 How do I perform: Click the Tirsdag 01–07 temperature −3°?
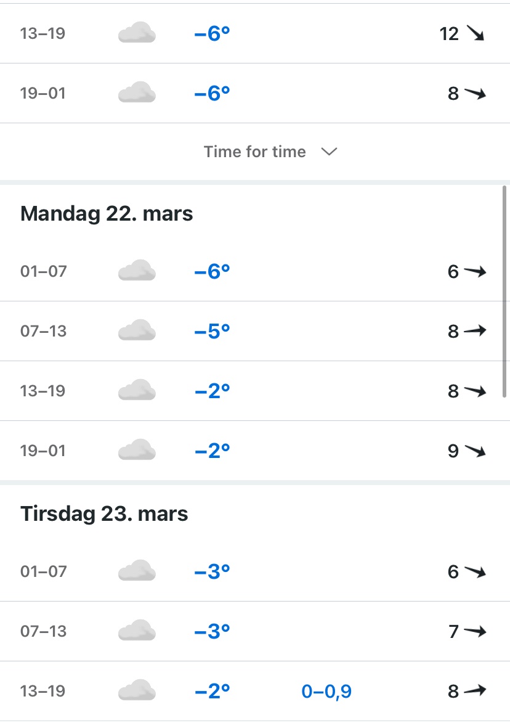212,571
